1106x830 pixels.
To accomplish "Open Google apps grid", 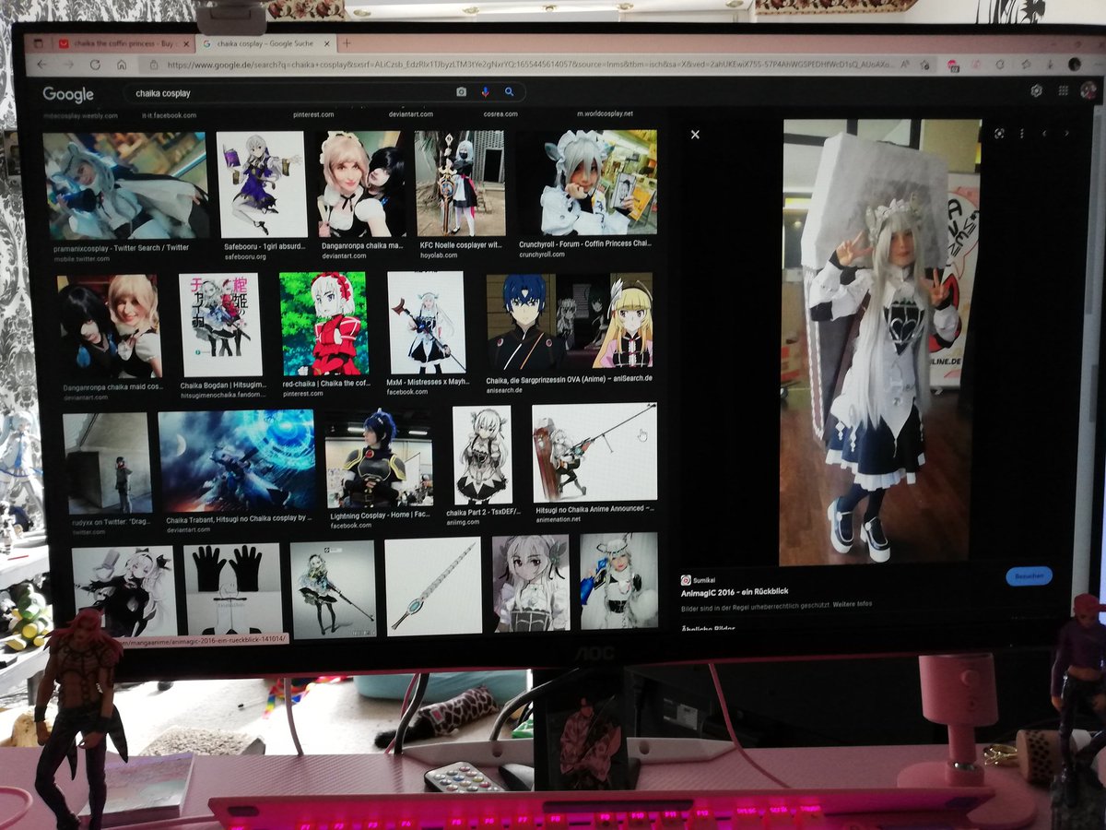I will [x=1063, y=90].
